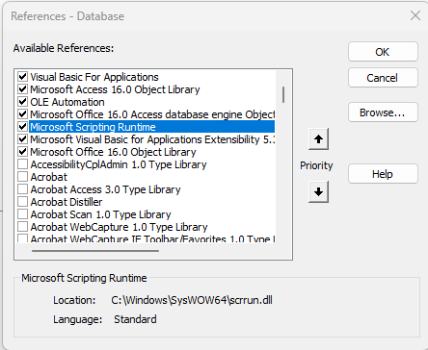
Task: Move reference priority up with arrow button
Action: click(x=318, y=139)
